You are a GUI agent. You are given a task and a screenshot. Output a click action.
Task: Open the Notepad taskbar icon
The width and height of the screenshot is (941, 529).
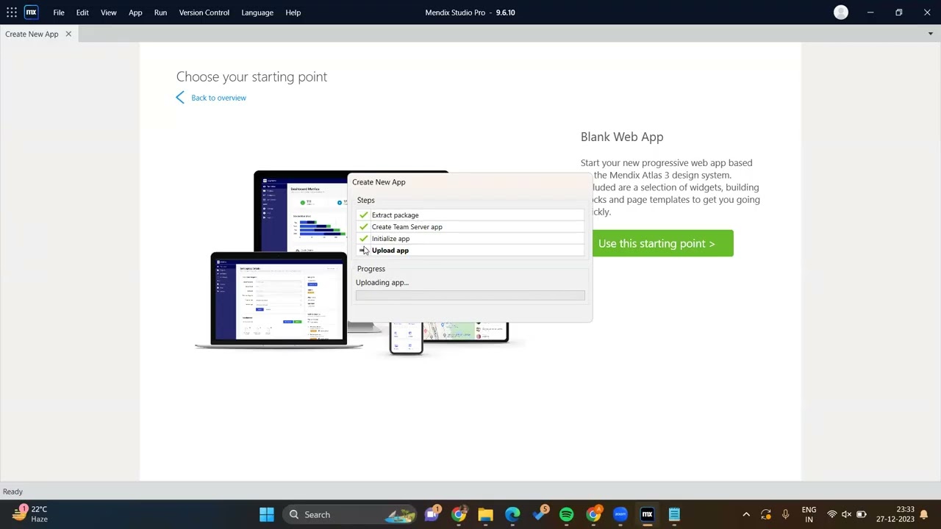674,514
